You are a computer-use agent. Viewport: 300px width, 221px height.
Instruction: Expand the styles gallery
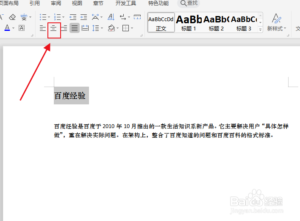pos(260,30)
